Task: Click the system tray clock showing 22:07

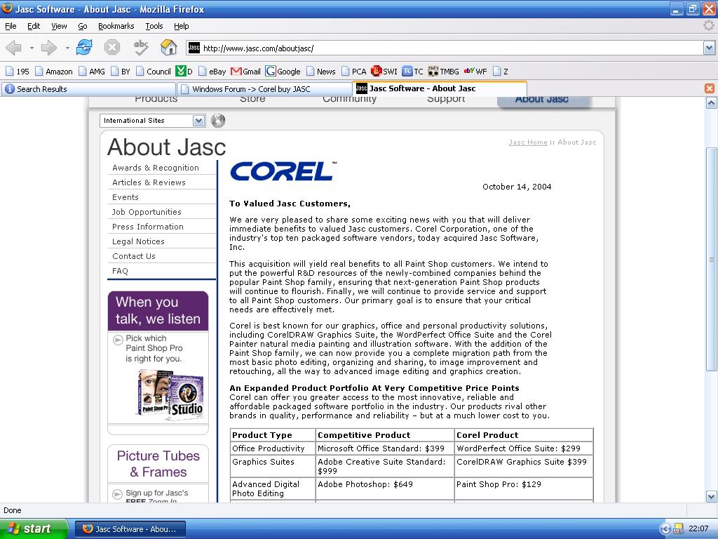Action: coord(699,528)
